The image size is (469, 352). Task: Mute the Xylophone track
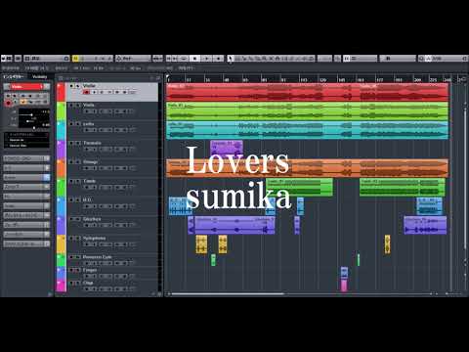click(72, 239)
